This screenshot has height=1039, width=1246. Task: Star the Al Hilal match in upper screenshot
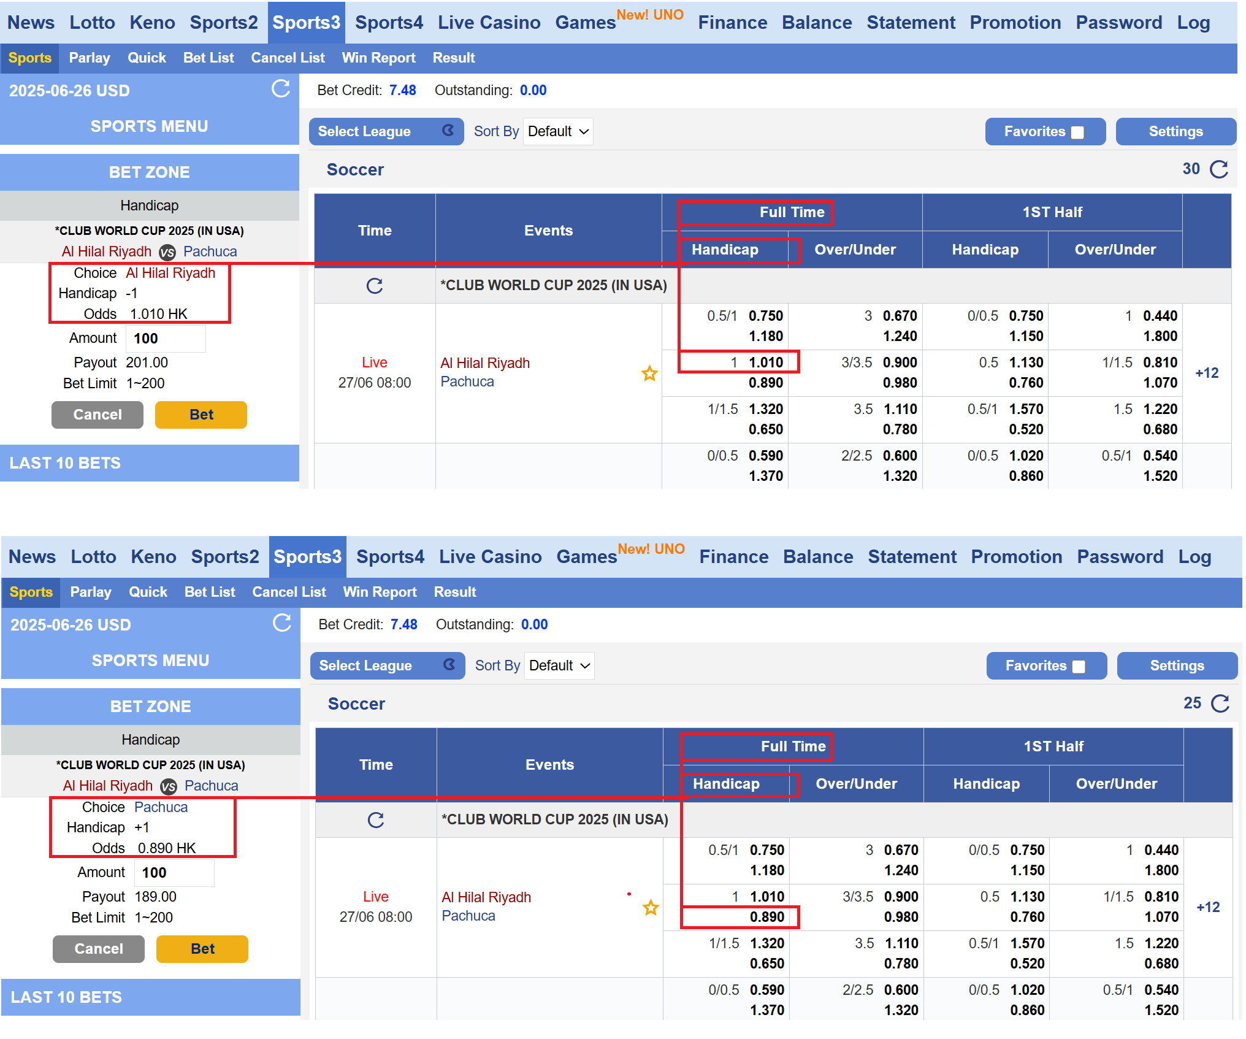(x=649, y=373)
